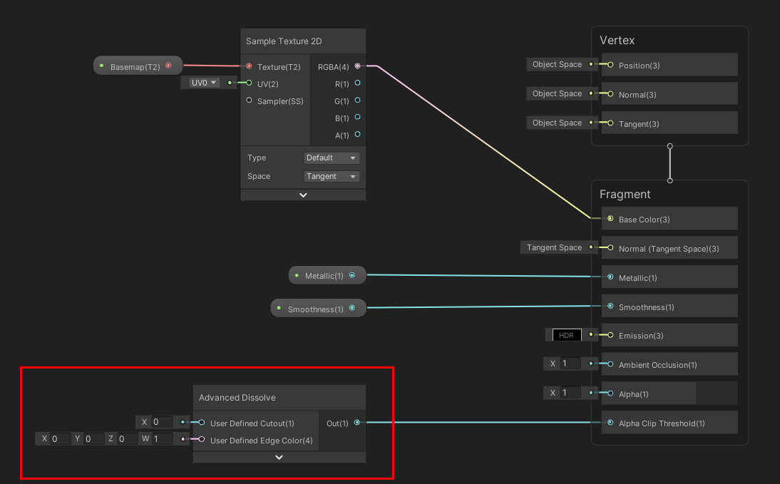Viewport: 780px width, 484px height.
Task: Open the HDR Emission color picker
Action: pos(567,335)
